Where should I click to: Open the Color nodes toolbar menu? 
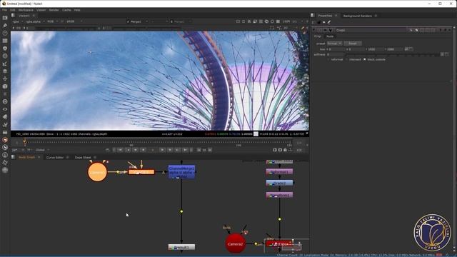pyautogui.click(x=5, y=48)
